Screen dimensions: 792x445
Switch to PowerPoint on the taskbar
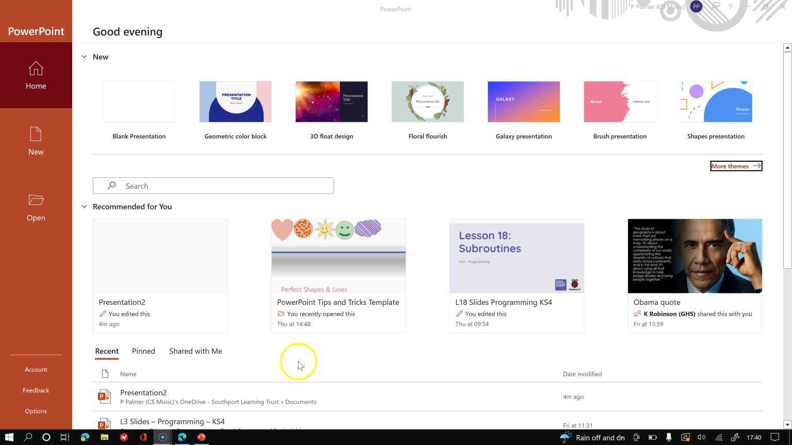201,437
